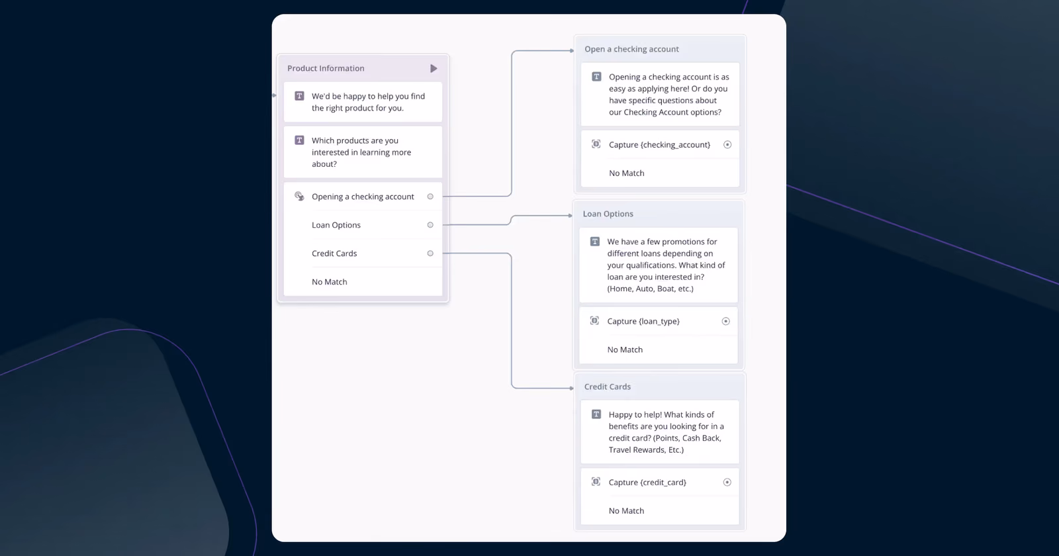Image resolution: width=1059 pixels, height=556 pixels.
Task: Click the capture icon beside {credit_card}
Action: (x=596, y=482)
